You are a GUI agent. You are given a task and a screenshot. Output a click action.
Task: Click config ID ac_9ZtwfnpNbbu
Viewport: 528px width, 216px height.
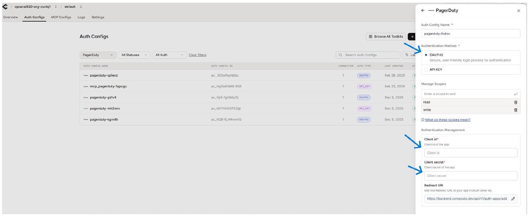pos(225,76)
